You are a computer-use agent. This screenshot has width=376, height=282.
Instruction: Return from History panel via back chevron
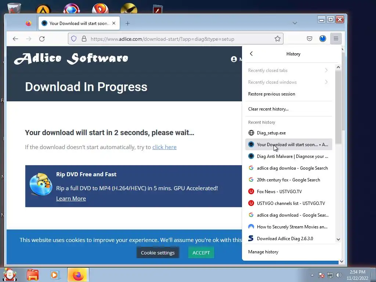tap(251, 54)
